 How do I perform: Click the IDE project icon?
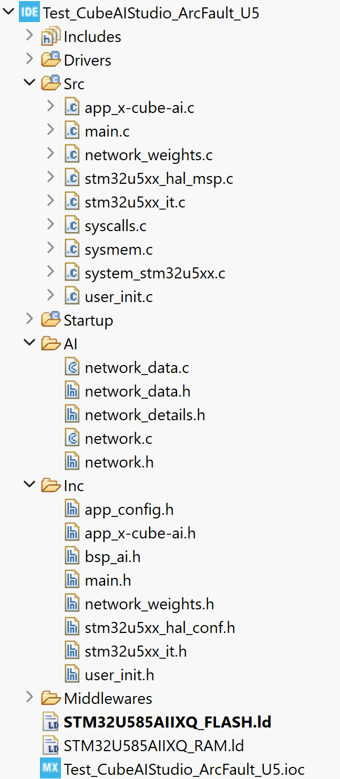29,12
